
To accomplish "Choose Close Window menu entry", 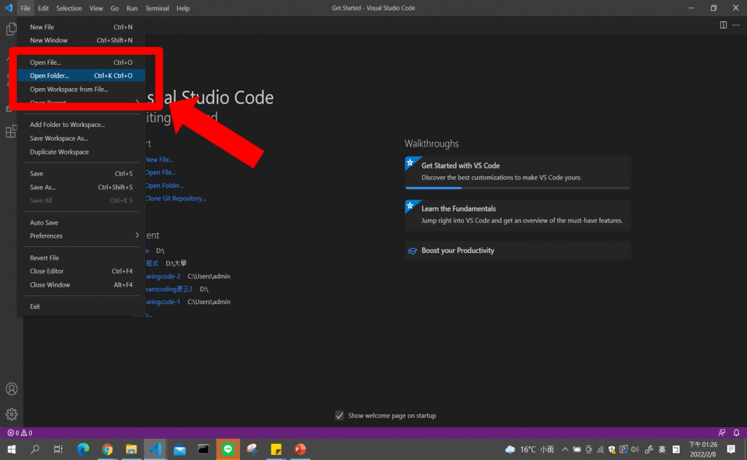I will click(81, 285).
